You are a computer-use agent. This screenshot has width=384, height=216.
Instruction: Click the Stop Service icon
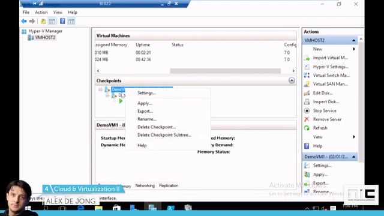tap(307, 110)
